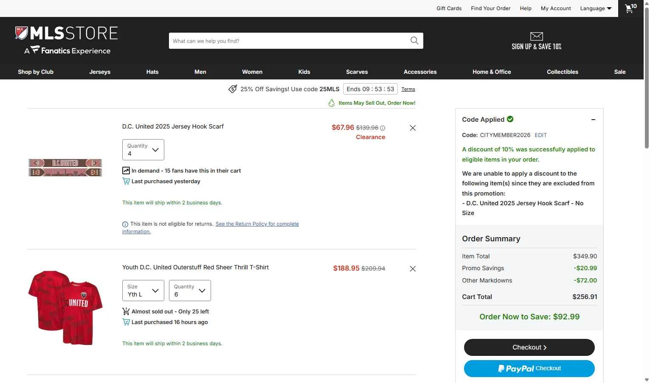The image size is (650, 383).
Task: Open the scarf Quantity dropdown
Action: click(x=143, y=150)
